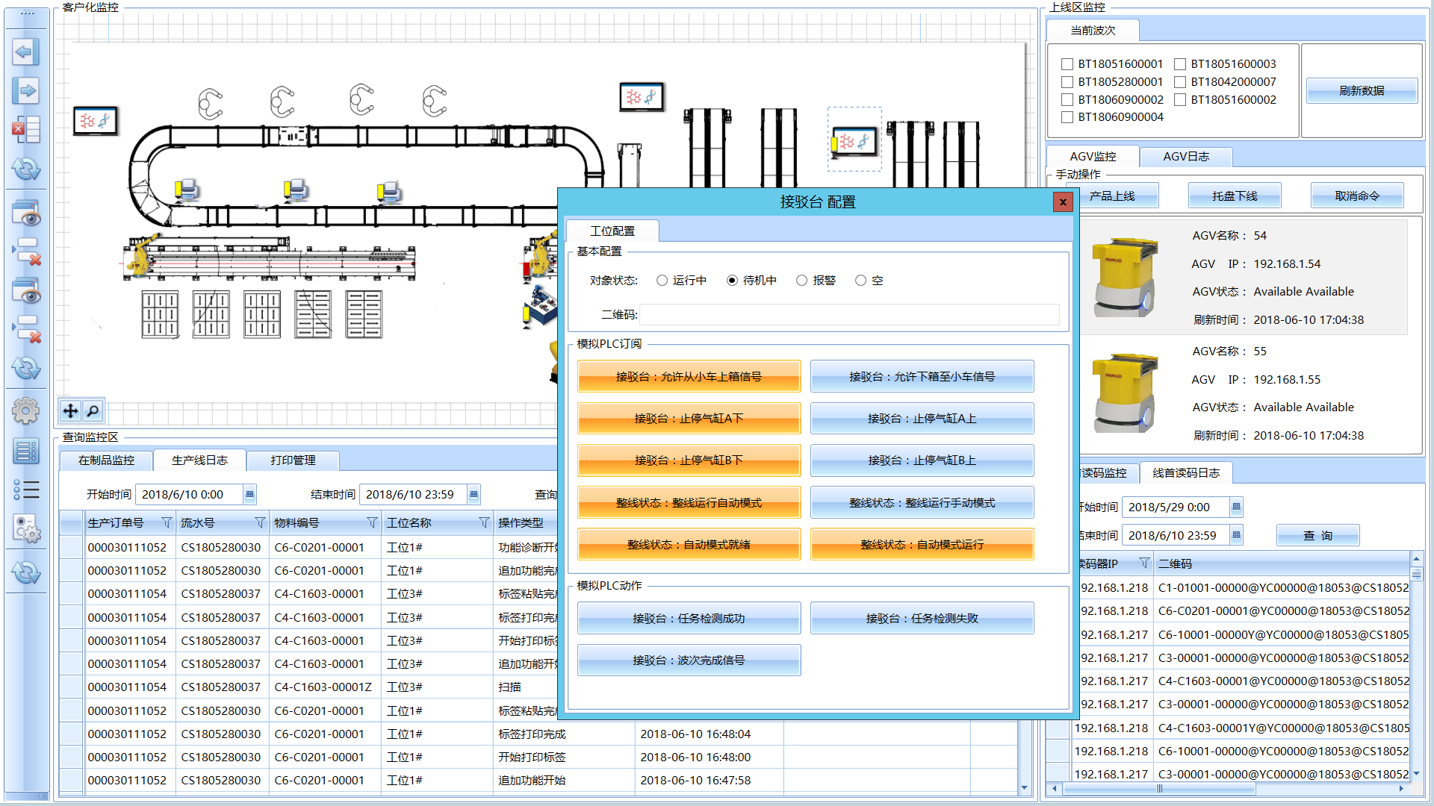This screenshot has height=806, width=1434.
Task: Check wave BT18042000007 checkbox
Action: click(x=1180, y=82)
